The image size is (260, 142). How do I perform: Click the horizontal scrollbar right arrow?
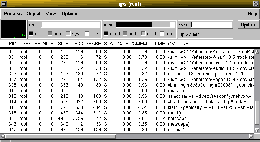coord(251,136)
